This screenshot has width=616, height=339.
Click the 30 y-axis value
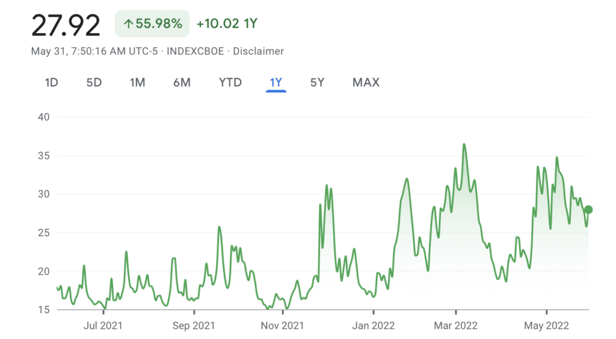click(43, 194)
